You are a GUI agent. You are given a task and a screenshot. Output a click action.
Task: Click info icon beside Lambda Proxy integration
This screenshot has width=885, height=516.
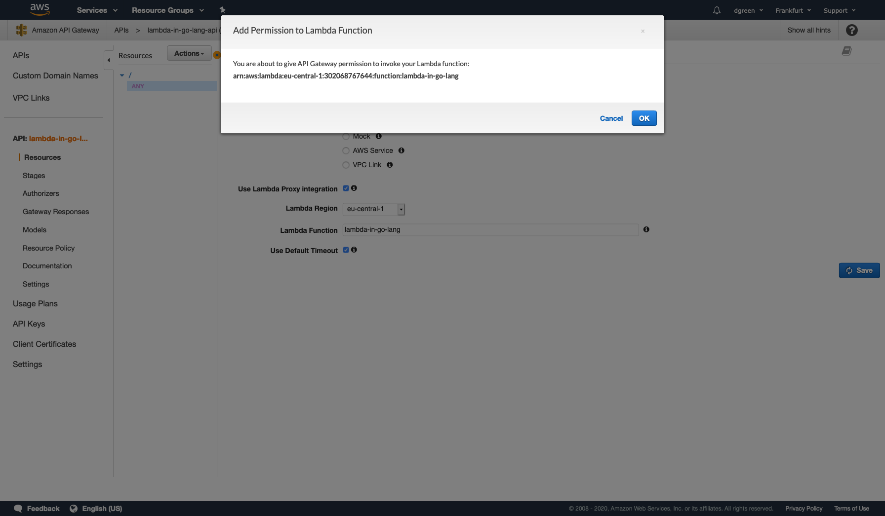tap(354, 188)
